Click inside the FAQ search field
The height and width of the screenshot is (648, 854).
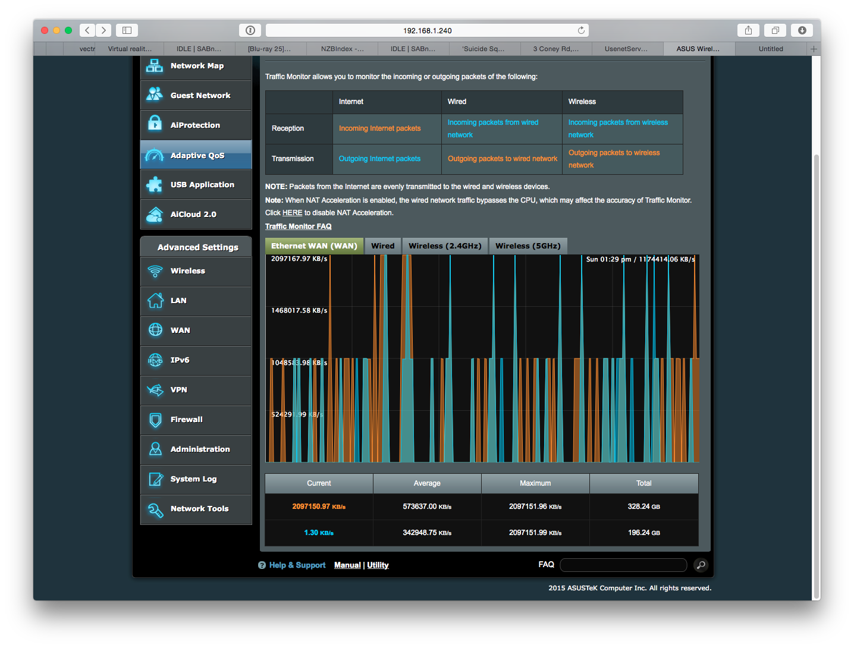pos(623,565)
